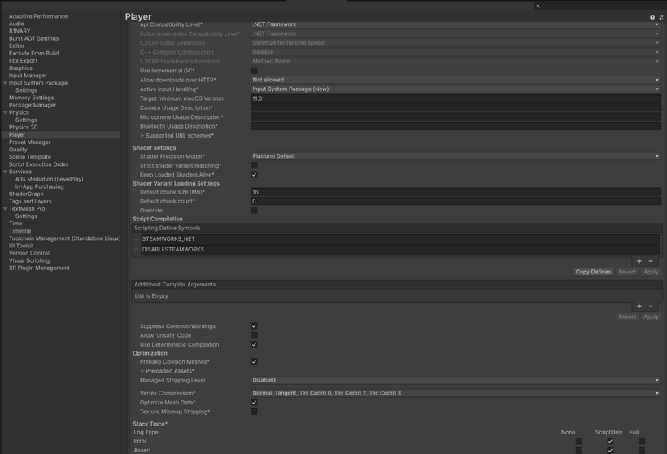667x454 pixels.
Task: Click the Player presets slider icon
Action: (660, 17)
